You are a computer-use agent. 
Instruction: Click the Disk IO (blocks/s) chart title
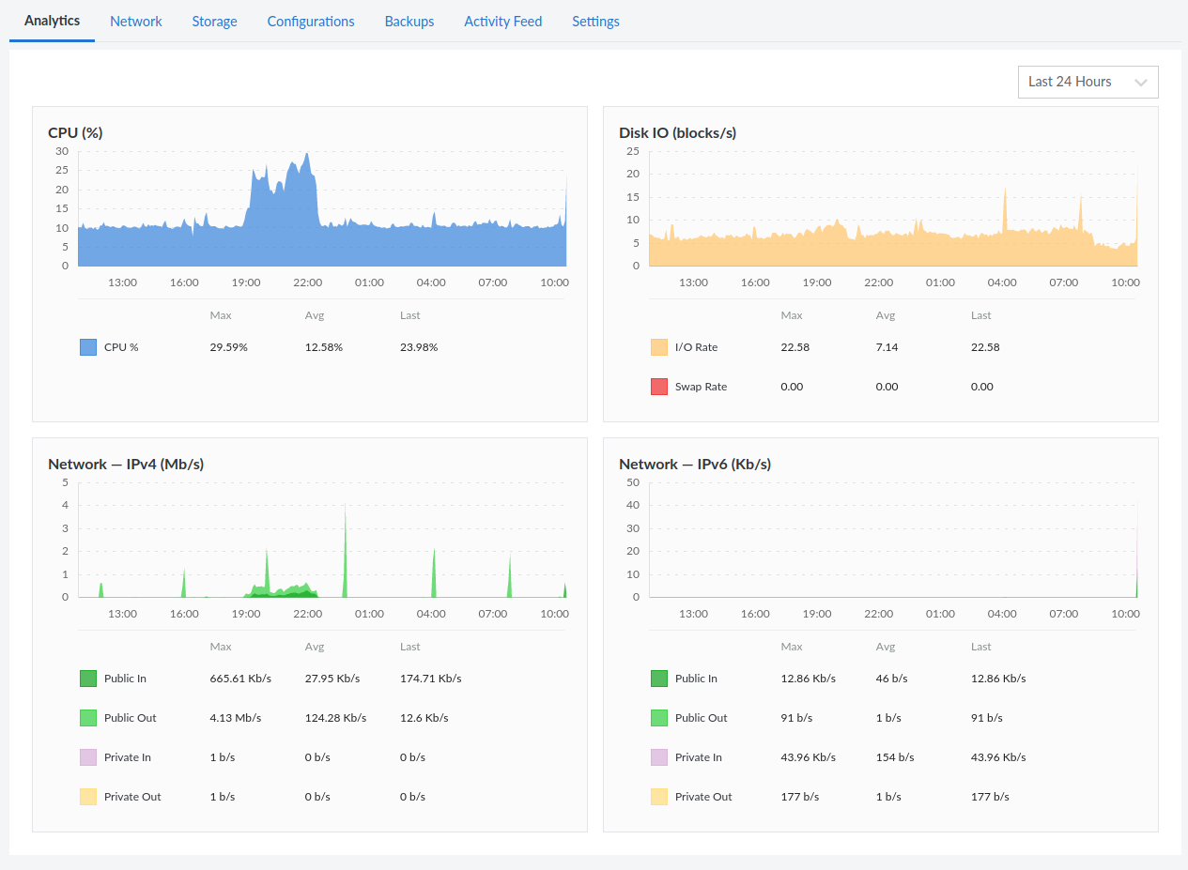pyautogui.click(x=677, y=133)
